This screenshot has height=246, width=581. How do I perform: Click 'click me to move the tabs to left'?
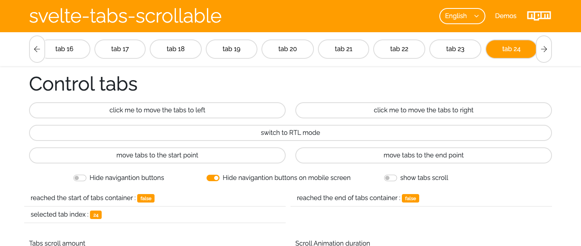157,110
